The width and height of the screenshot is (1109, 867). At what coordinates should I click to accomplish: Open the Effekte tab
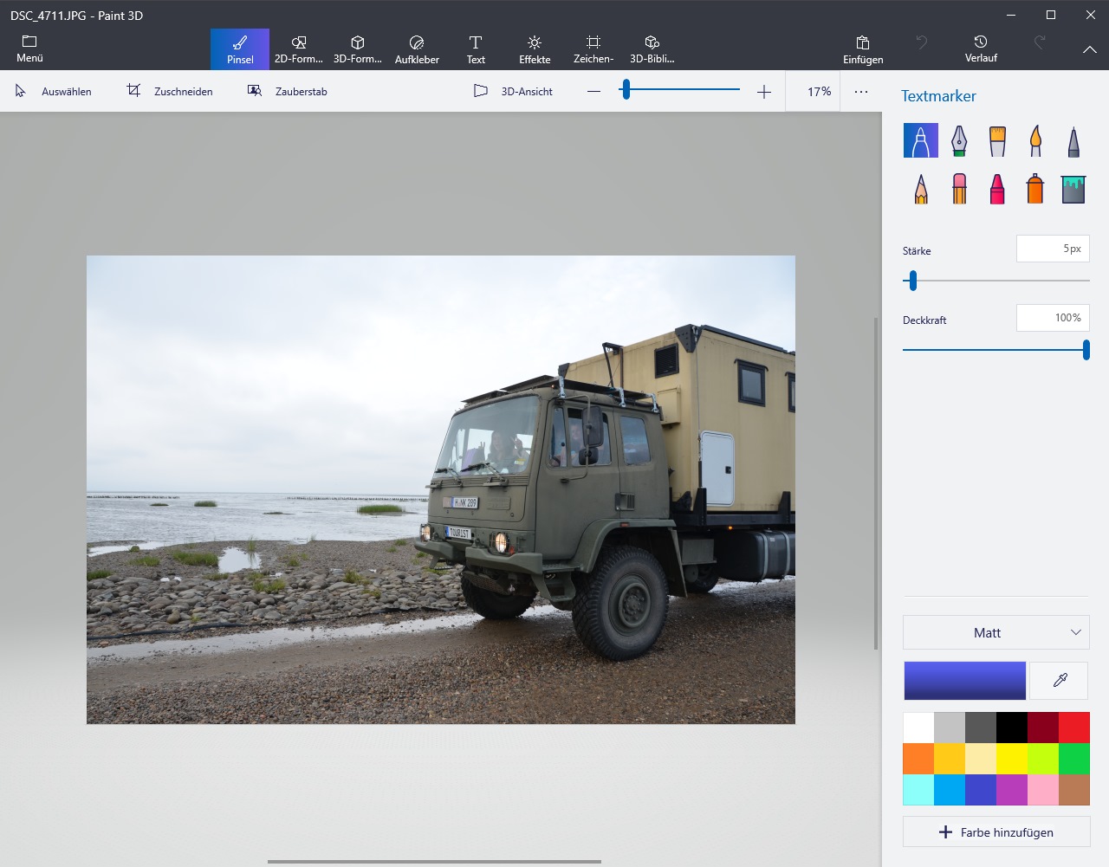tap(535, 49)
